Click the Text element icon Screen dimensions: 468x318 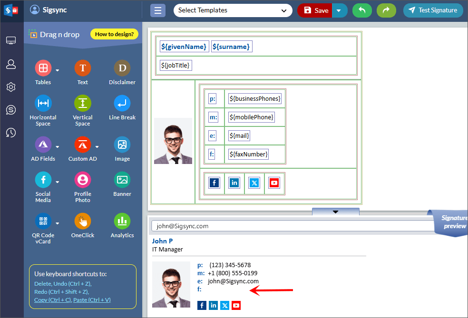tap(83, 68)
